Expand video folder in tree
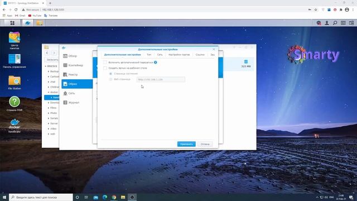The height and width of the screenshot is (201, 357). pyautogui.click(x=49, y=129)
